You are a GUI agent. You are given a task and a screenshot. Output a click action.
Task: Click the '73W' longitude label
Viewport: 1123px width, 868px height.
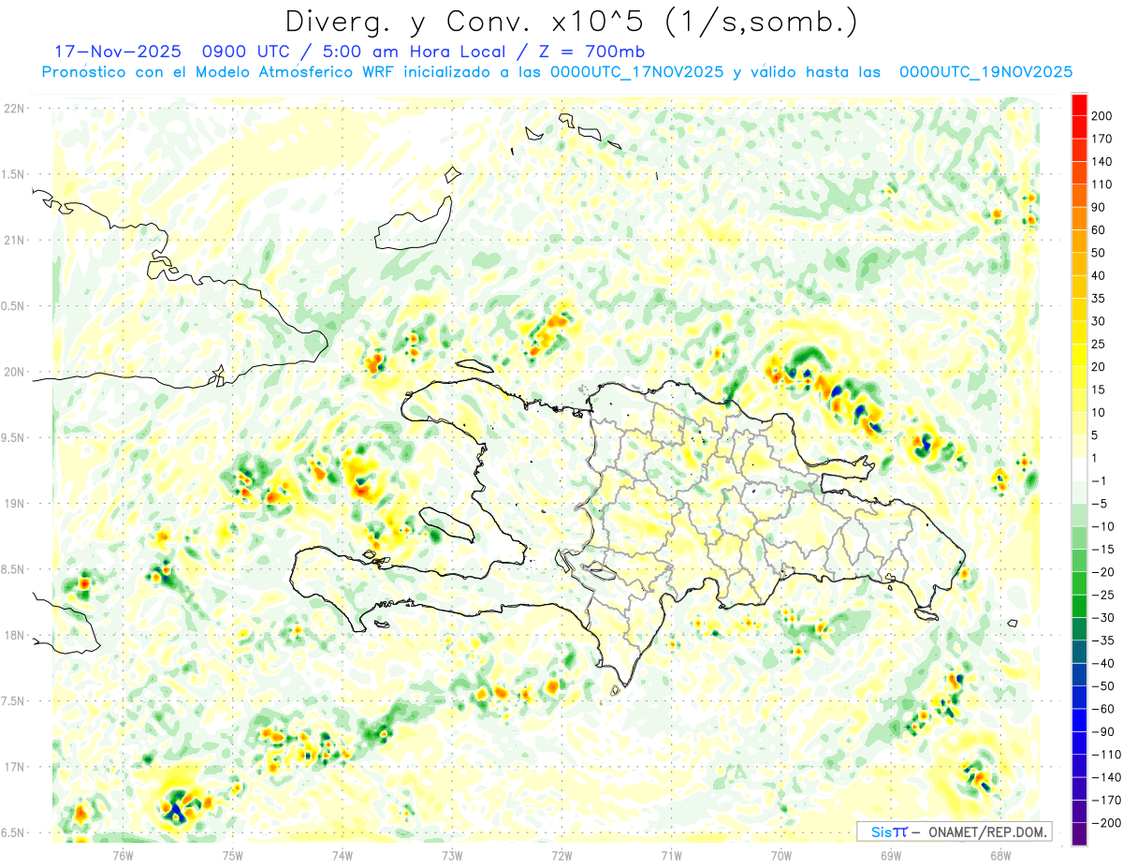coord(452,854)
